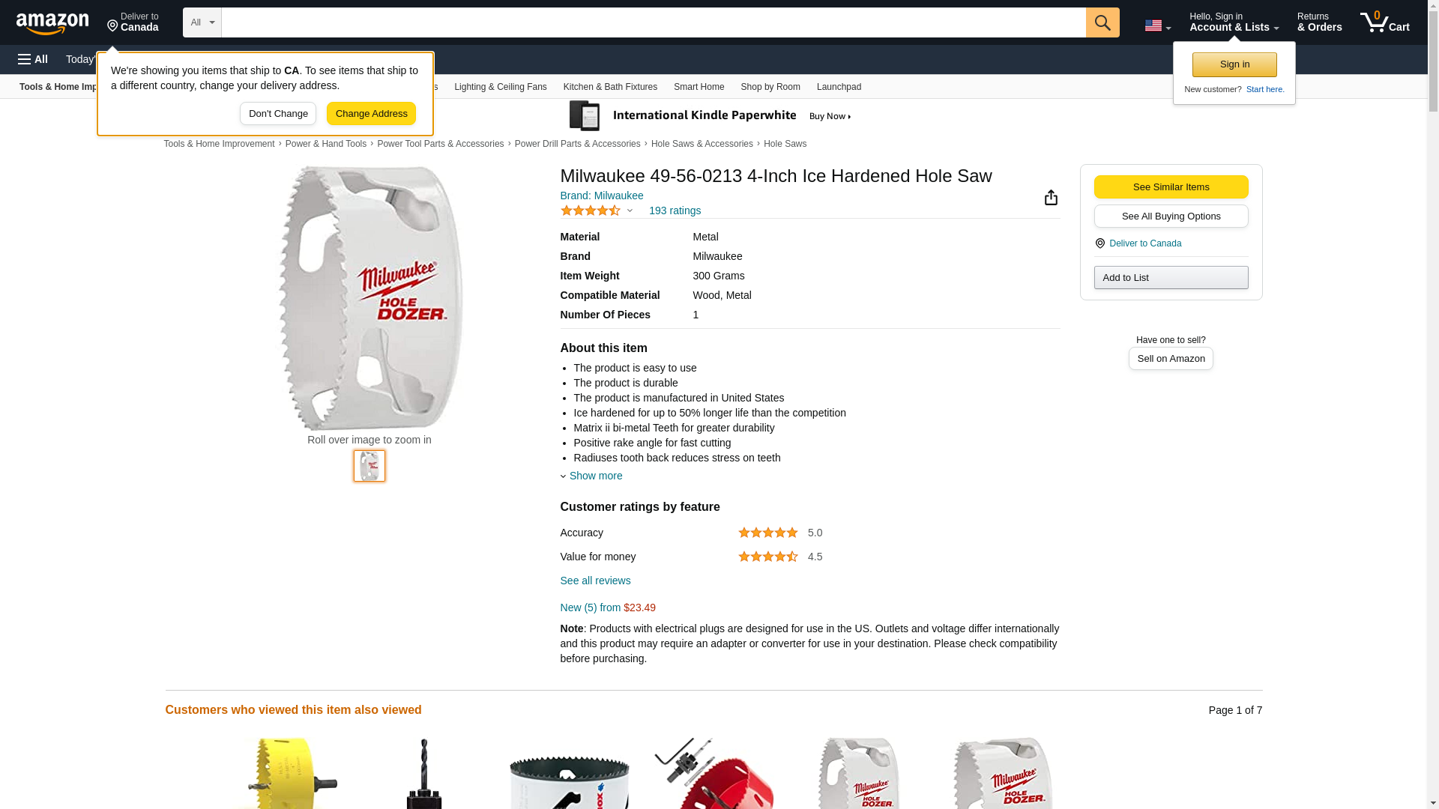Viewport: 1439px width, 809px height.
Task: Open the All hamburger menu
Action: point(33,59)
